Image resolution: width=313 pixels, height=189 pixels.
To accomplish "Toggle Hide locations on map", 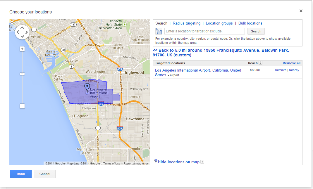I will 178,162.
